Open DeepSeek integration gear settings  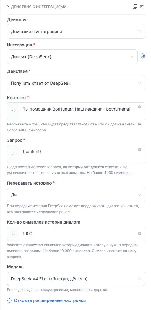click(x=143, y=56)
